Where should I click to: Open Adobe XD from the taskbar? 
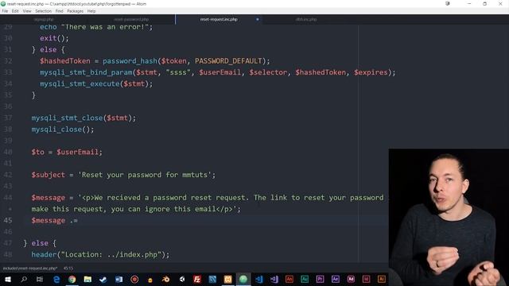coord(351,279)
